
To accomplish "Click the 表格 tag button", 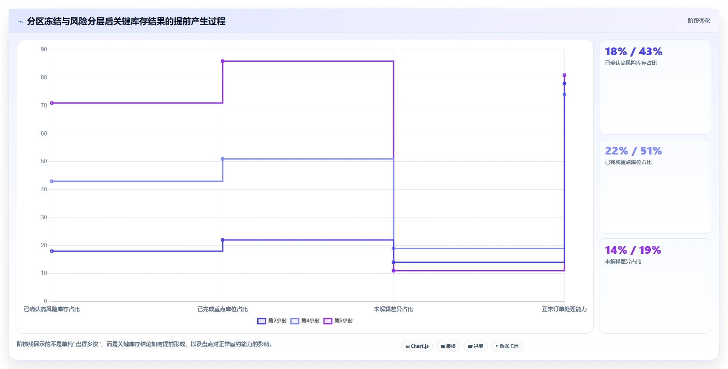I will (x=448, y=346).
